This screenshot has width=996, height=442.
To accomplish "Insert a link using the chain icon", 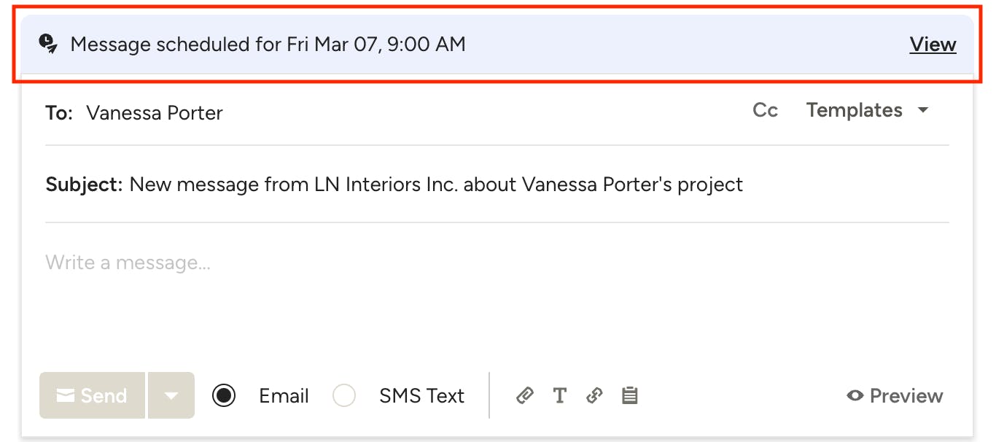I will 594,395.
